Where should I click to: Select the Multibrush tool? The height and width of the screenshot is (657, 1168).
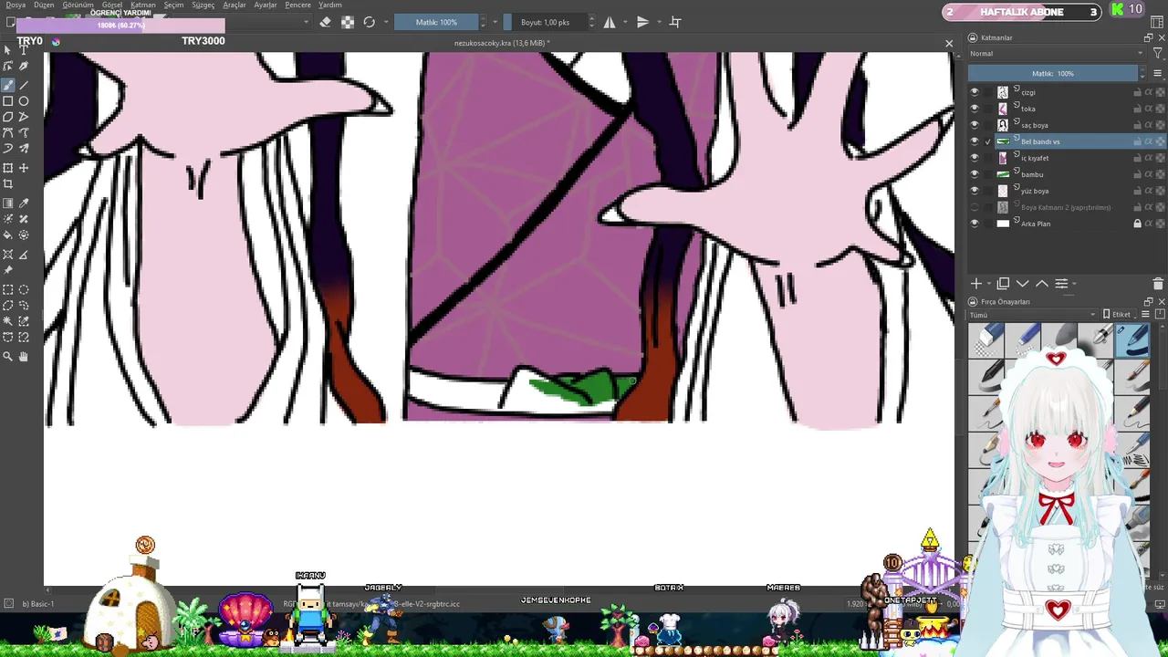coord(24,148)
